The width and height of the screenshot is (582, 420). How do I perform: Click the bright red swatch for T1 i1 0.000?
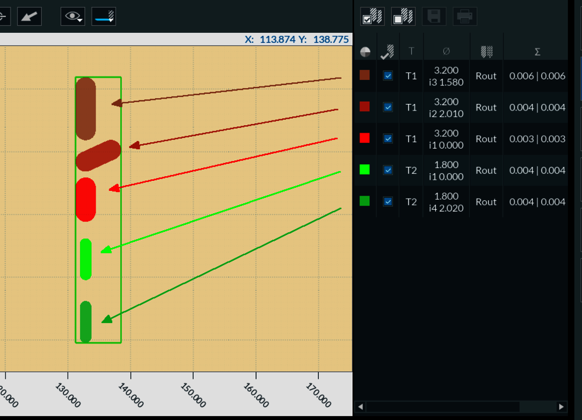click(365, 138)
